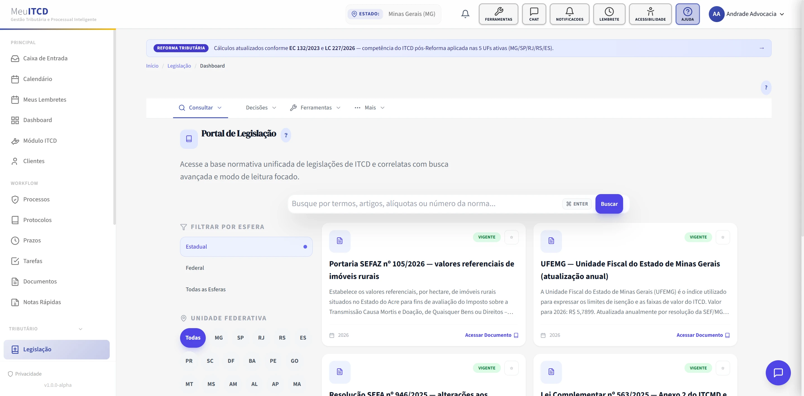Filter by PR state chip
Image resolution: width=804 pixels, height=396 pixels.
[x=189, y=361]
